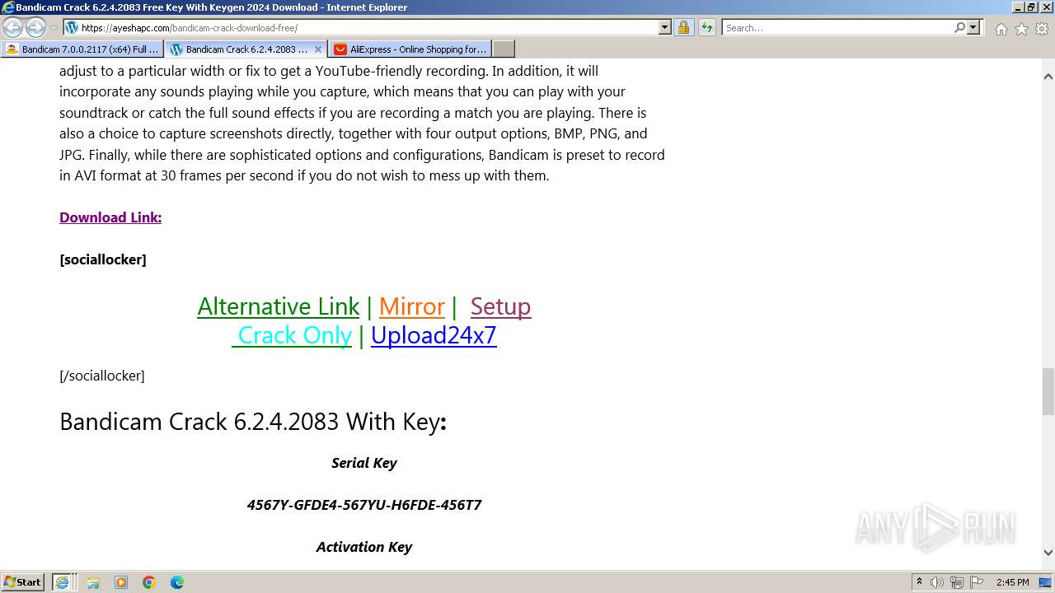Open the Upload24x7 link
The width and height of the screenshot is (1055, 593).
click(x=434, y=335)
